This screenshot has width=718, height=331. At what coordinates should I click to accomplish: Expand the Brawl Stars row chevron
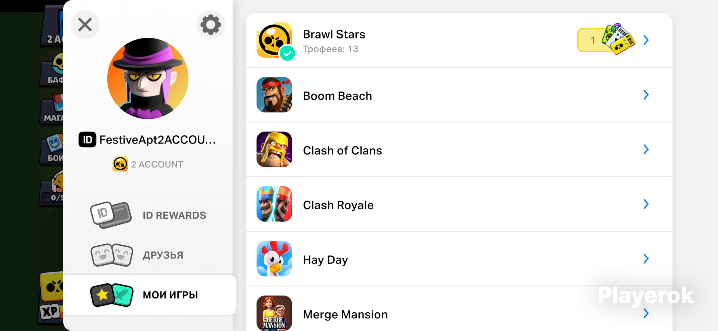pyautogui.click(x=646, y=40)
